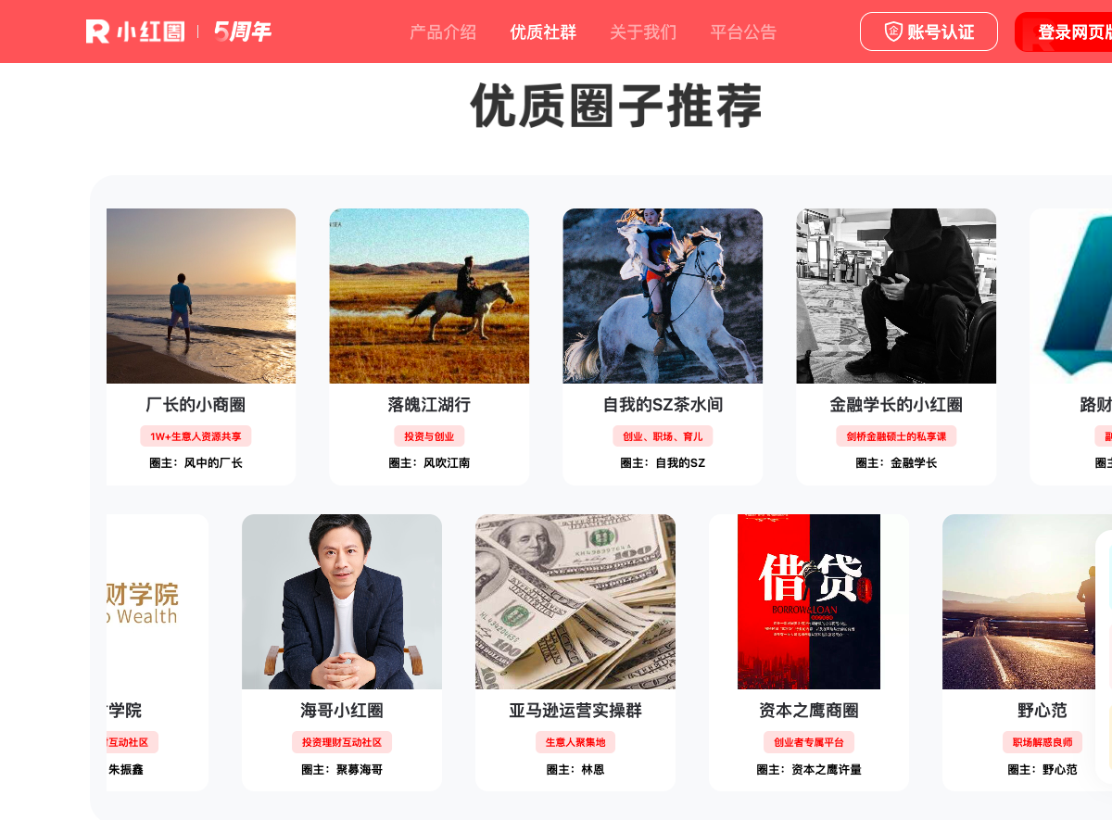Select the 野心范 circle title
Image resolution: width=1112 pixels, height=820 pixels.
point(1042,711)
